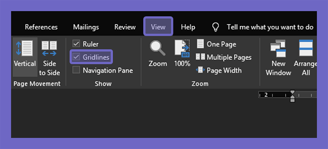
Task: Click the Page Width icon
Action: click(x=200, y=70)
